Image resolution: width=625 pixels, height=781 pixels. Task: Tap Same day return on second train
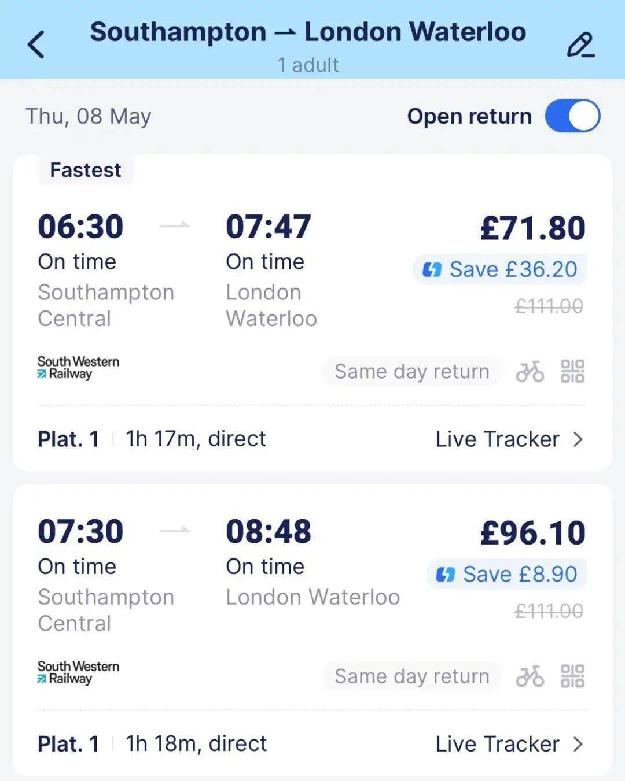(411, 676)
